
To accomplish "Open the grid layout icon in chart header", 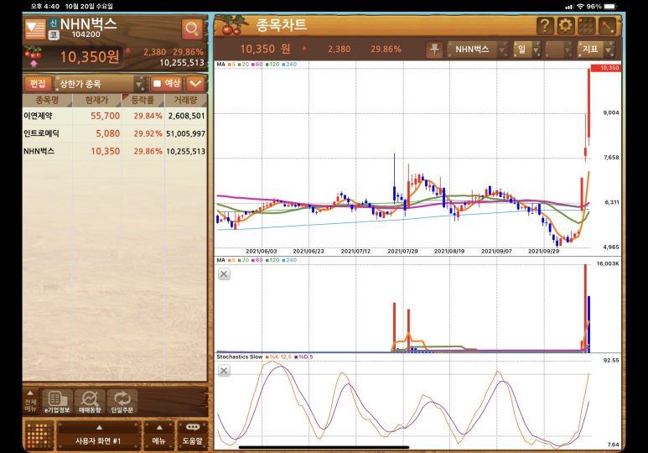I will [x=586, y=26].
